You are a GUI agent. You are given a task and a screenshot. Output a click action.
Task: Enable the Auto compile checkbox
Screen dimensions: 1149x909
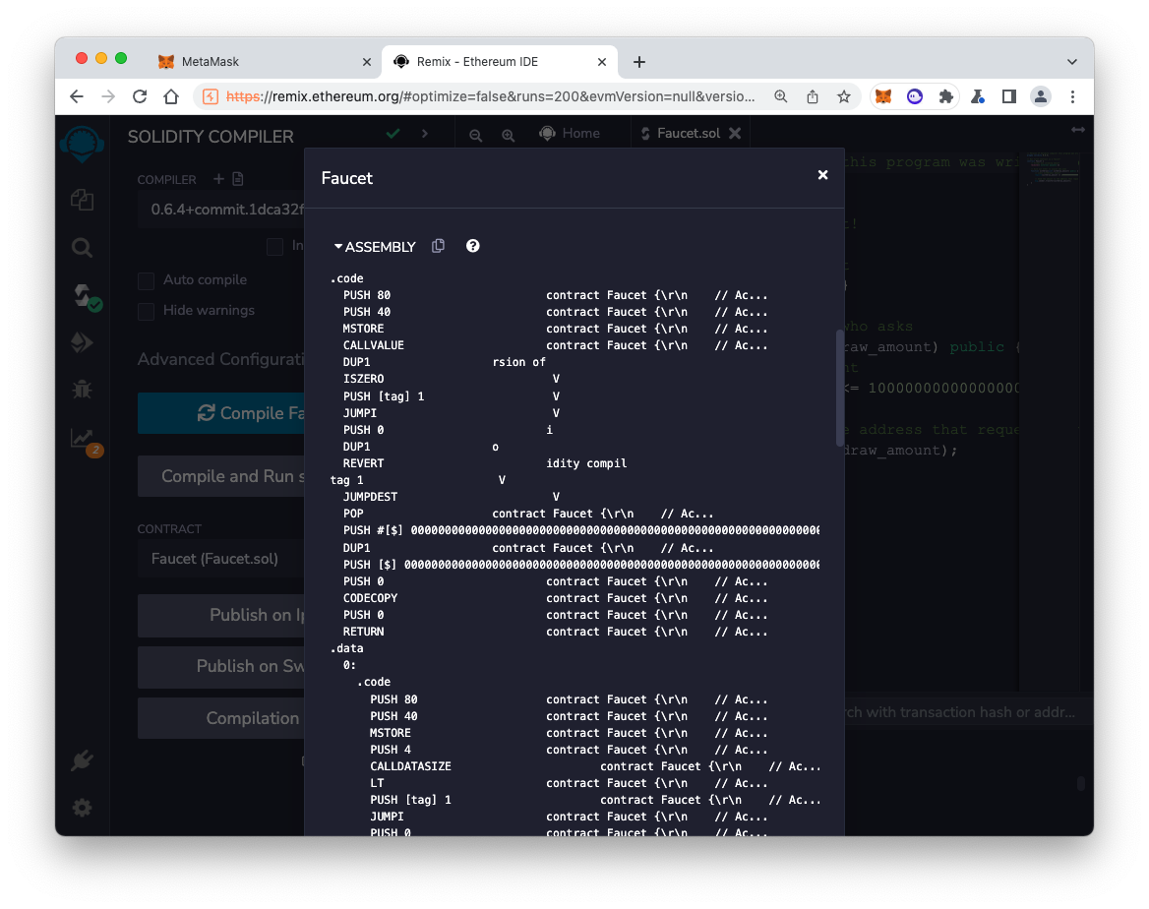(147, 280)
